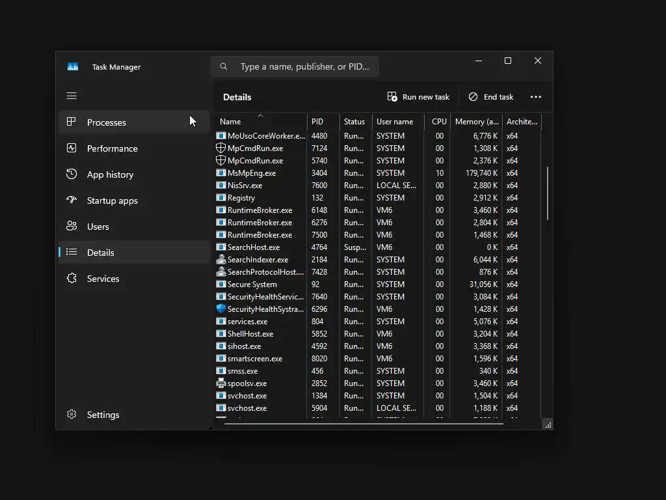Click the shield icon of MpCmdRun.exe PID 5740
This screenshot has height=500, width=666.
[x=221, y=160]
